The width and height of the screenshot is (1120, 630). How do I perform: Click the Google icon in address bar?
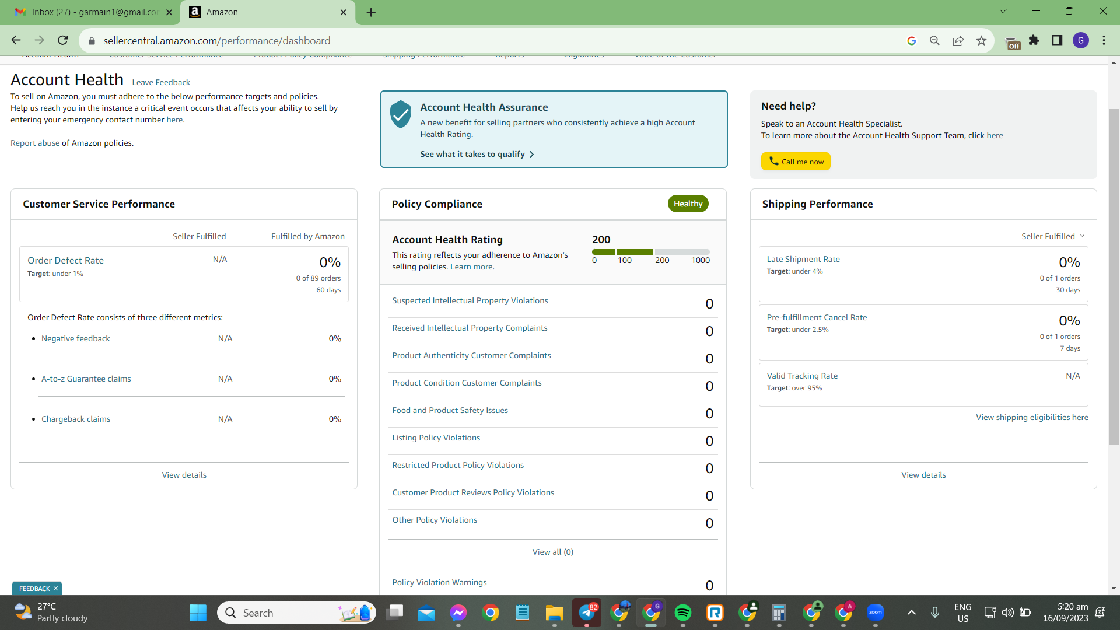[912, 40]
